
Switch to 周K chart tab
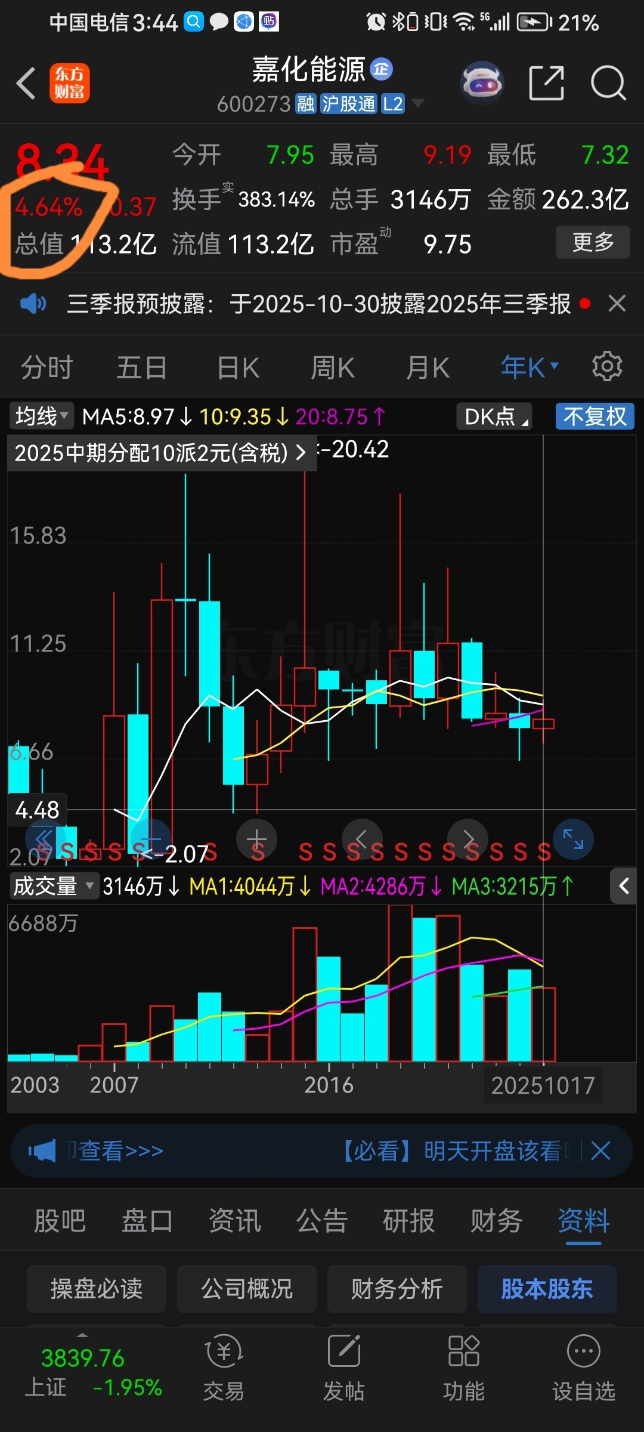(333, 367)
